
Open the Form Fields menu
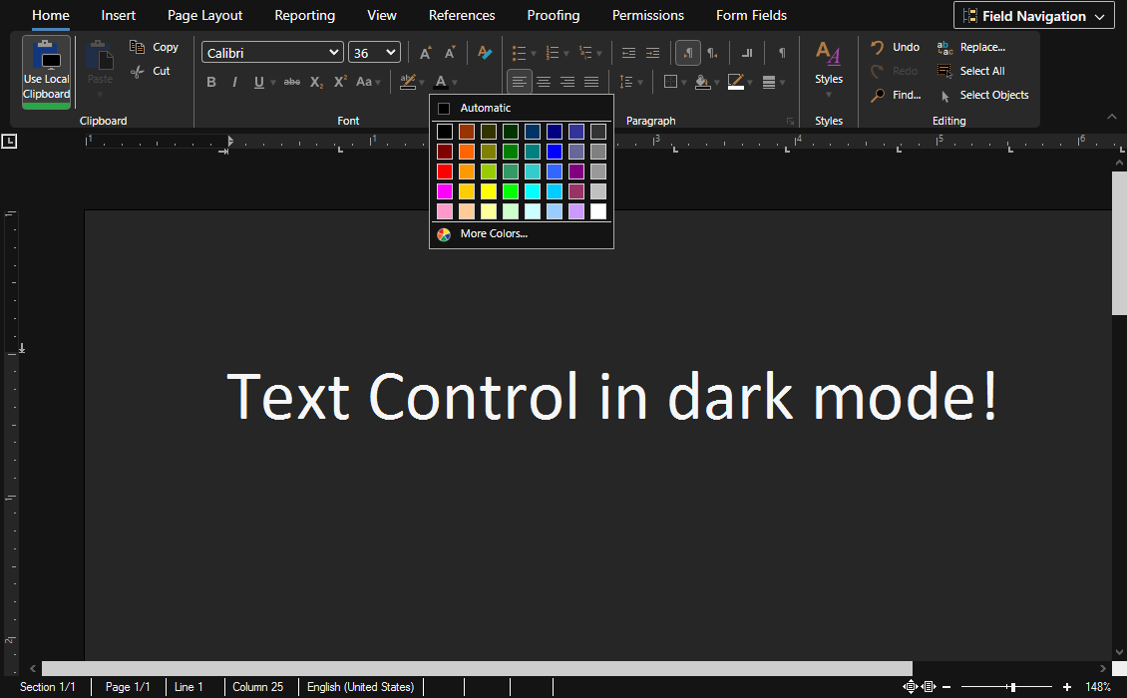click(x=751, y=15)
